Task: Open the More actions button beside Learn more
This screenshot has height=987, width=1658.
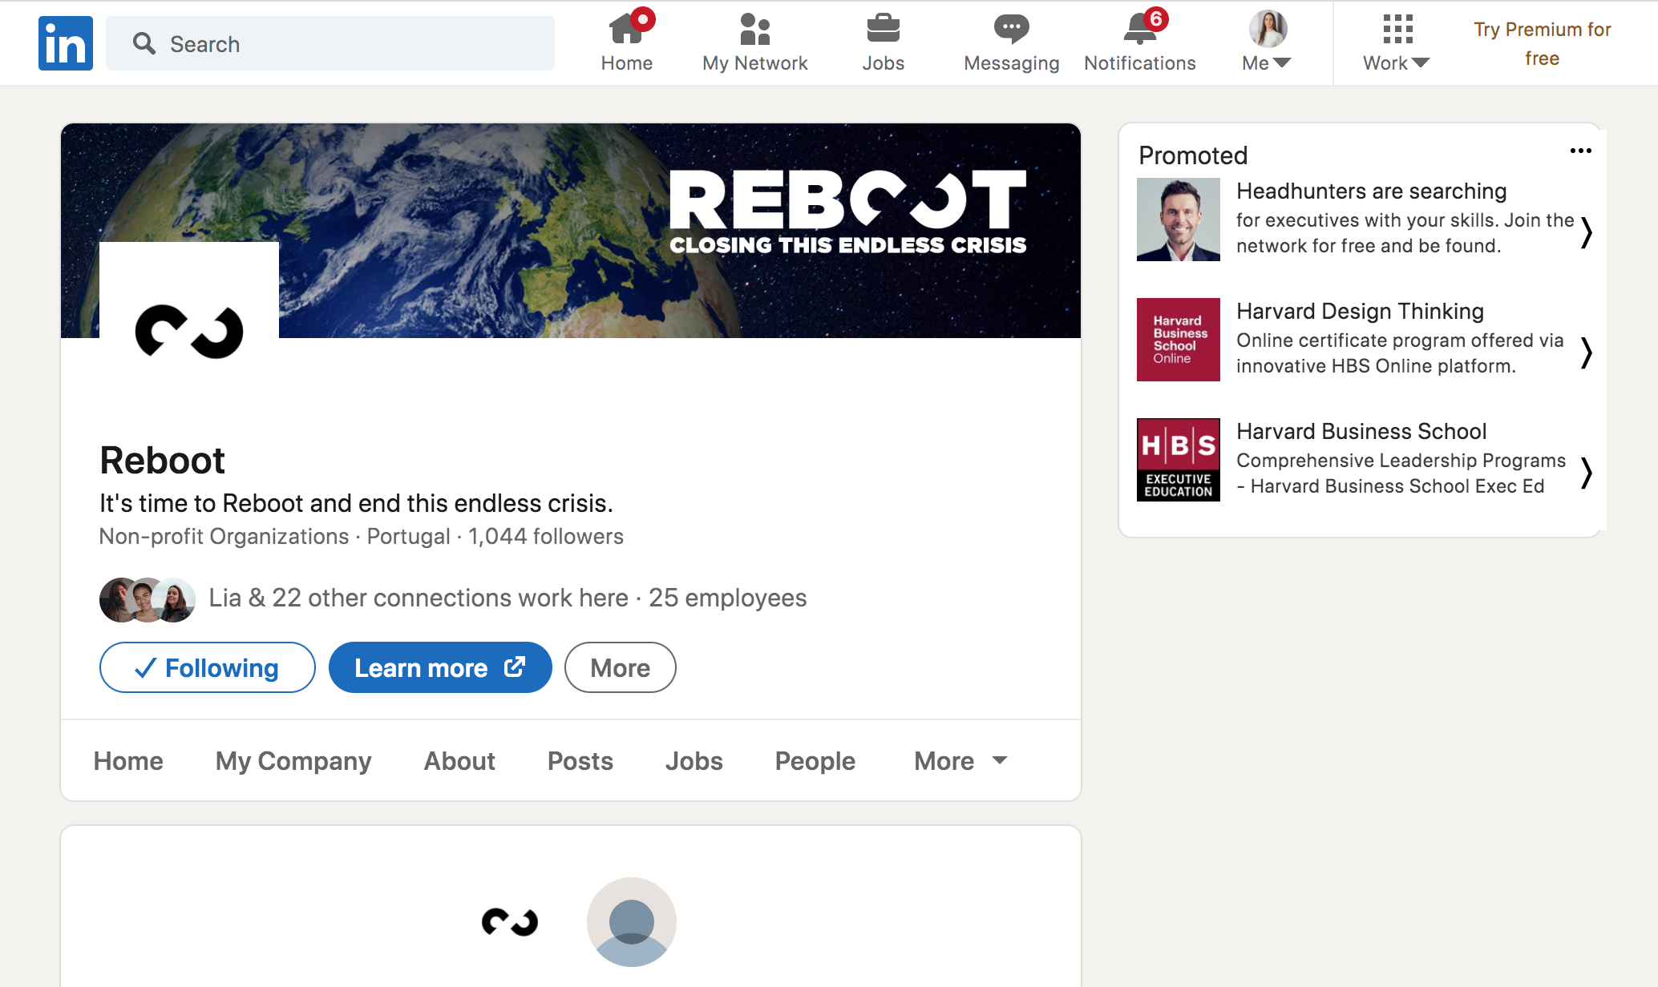Action: 621,667
